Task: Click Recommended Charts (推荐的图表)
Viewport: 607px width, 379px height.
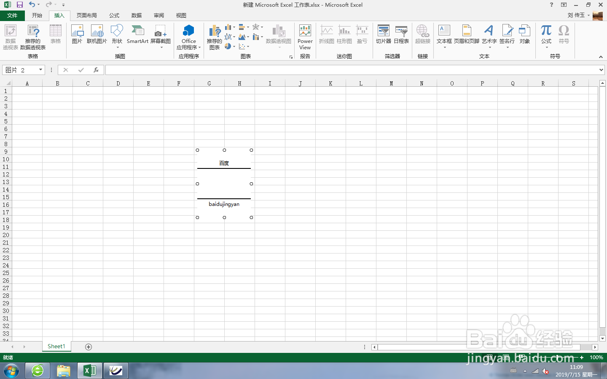Action: click(215, 37)
